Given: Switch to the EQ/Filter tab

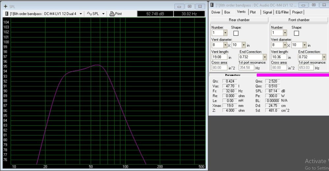Looking at the screenshot, I should 282,12.
